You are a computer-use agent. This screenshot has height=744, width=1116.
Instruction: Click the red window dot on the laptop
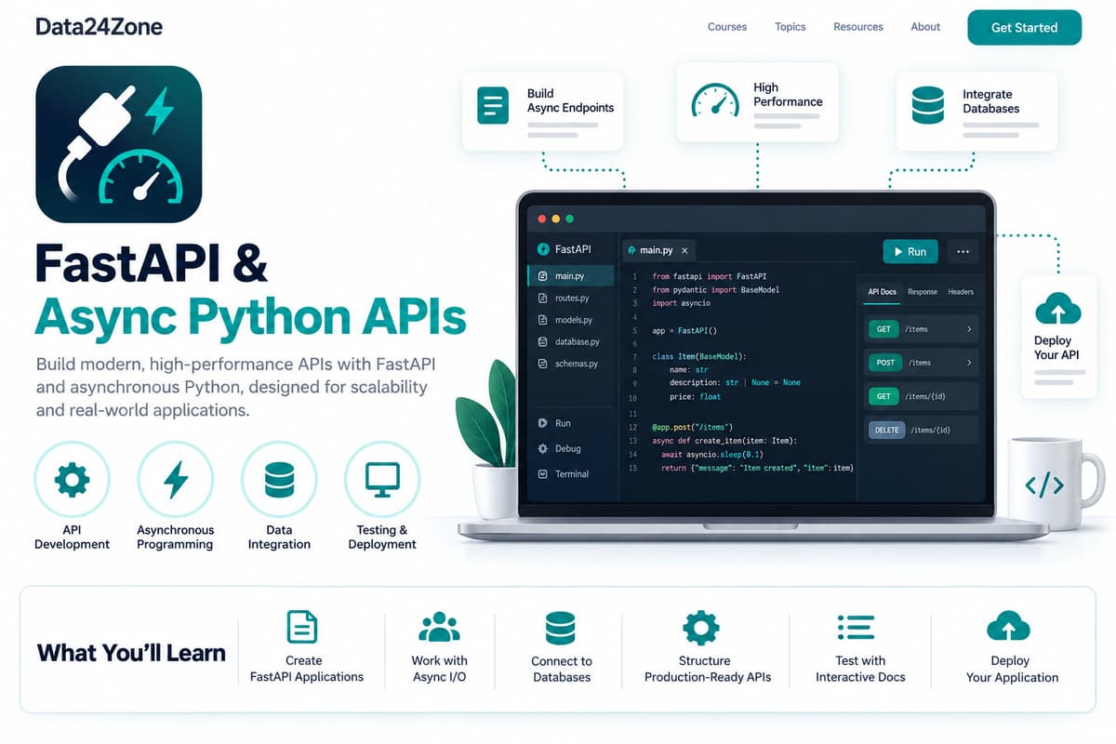[541, 219]
